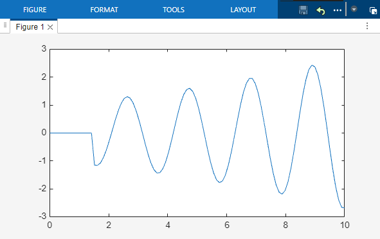Open the three-dot more options in toolstrip
Screen dimensions: 380x239
338,10
